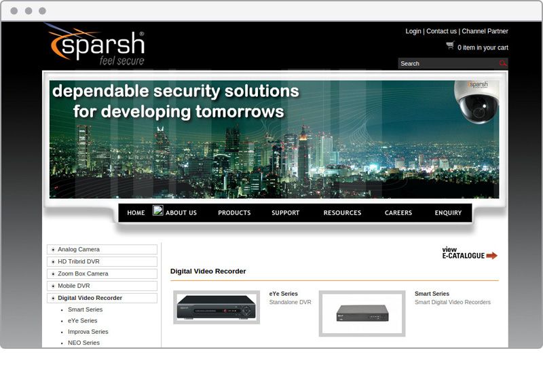Click the eYe Series DVR thumbnail

[x=217, y=307]
